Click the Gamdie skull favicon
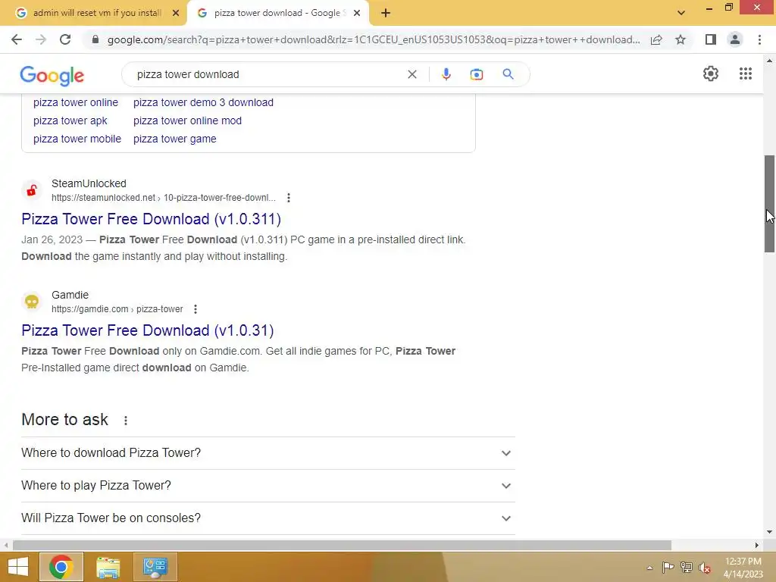This screenshot has width=776, height=582. [32, 302]
